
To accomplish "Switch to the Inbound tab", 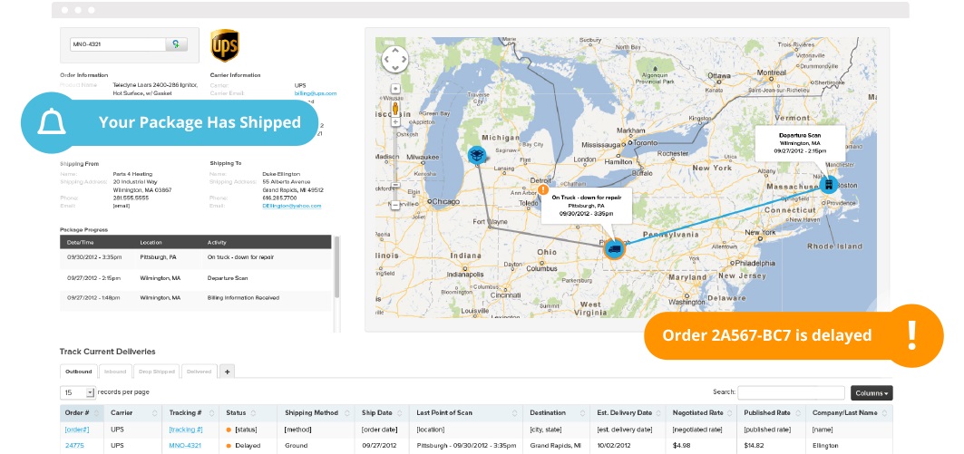I will click(x=115, y=371).
